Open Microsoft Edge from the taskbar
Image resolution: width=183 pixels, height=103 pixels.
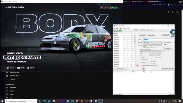[x=45, y=101]
